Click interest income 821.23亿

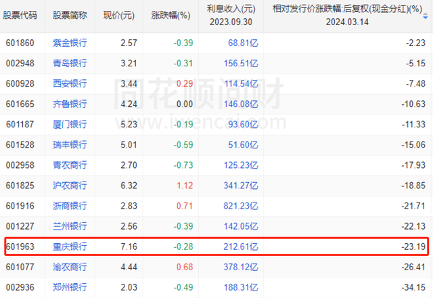tap(241, 206)
